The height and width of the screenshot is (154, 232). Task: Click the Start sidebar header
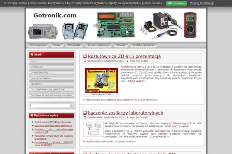(x=51, y=55)
